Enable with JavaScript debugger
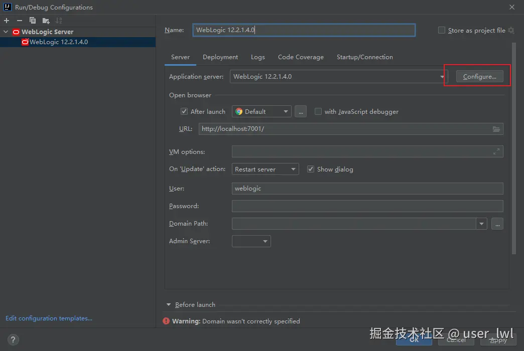The width and height of the screenshot is (524, 351). coord(318,111)
